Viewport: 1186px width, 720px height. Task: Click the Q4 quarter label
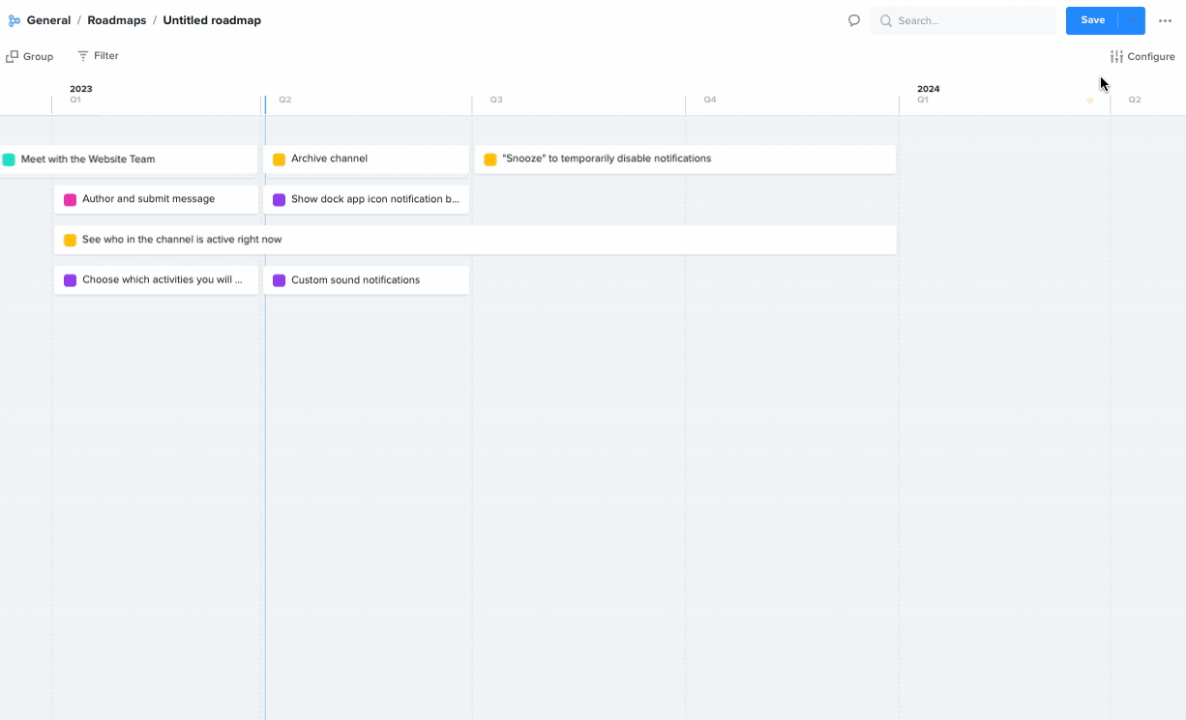(x=710, y=100)
